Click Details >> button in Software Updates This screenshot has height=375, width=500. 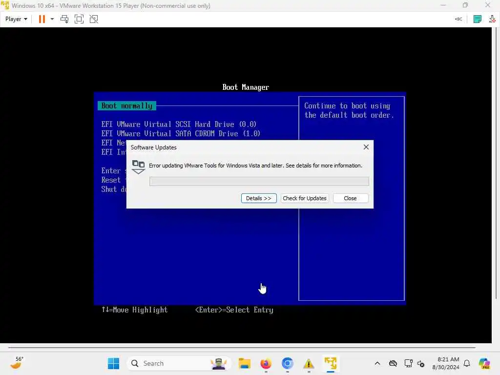click(x=259, y=198)
